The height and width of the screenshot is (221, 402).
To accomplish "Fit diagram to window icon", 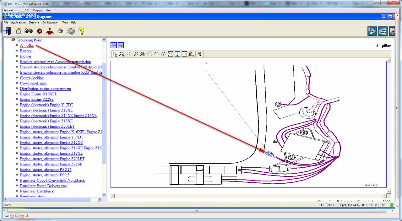I will pos(171,54).
